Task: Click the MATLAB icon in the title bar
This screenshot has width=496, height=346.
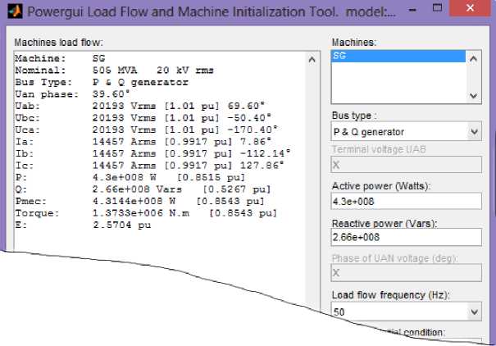Action: pyautogui.click(x=15, y=11)
